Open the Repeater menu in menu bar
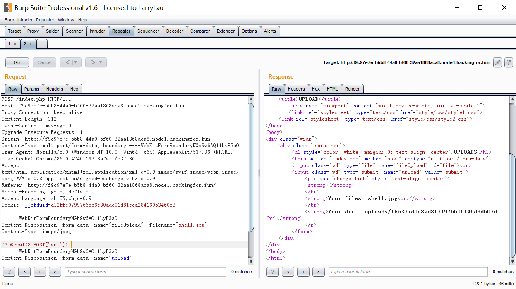This screenshot has width=516, height=289. point(45,20)
